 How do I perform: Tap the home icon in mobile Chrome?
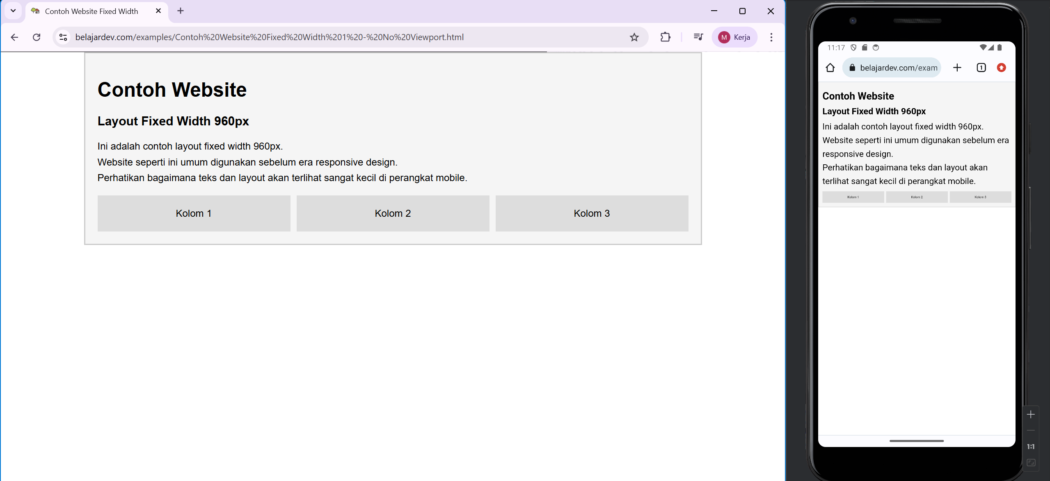830,68
